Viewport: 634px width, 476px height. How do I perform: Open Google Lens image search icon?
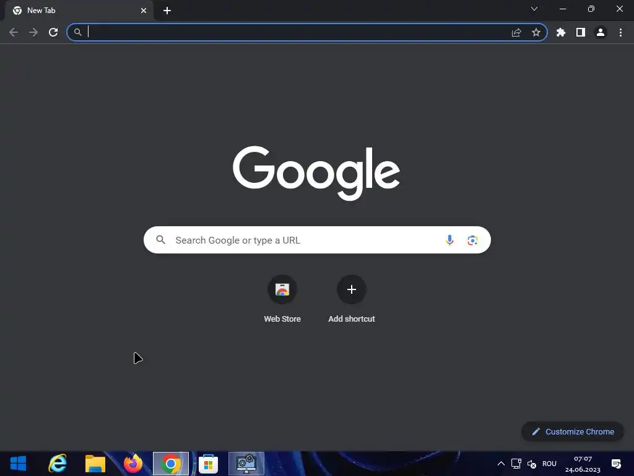click(472, 240)
